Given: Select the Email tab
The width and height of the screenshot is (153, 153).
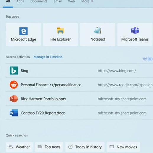Looking at the screenshot, I should click(x=58, y=1).
